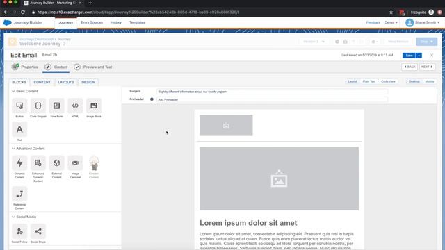Image resolution: width=445 pixels, height=250 pixels.
Task: Open the Demo account dropdown
Action: [391, 22]
